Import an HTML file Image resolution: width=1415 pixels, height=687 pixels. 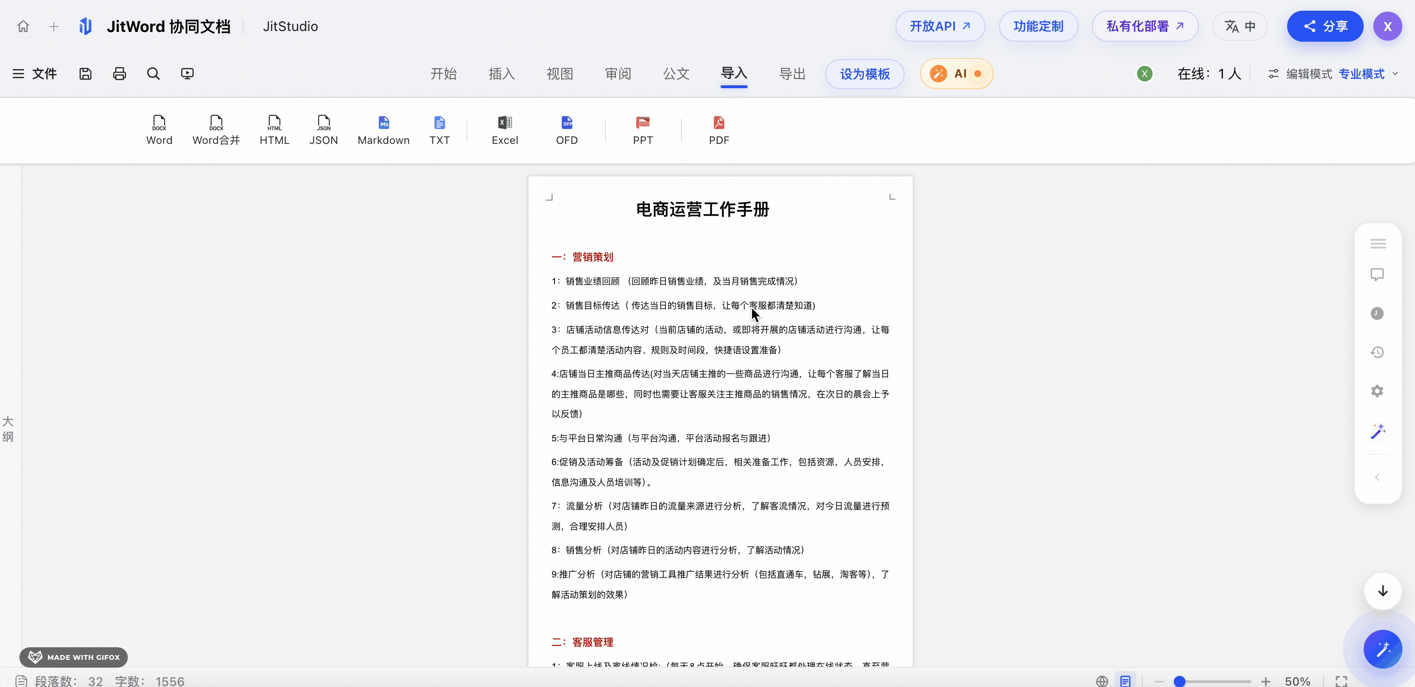(x=274, y=130)
